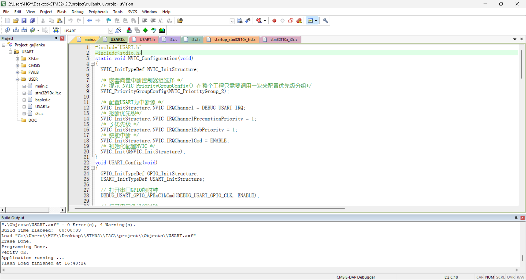Viewport: 526px width, 280px height.
Task: Translate the current file
Action: pos(8,30)
